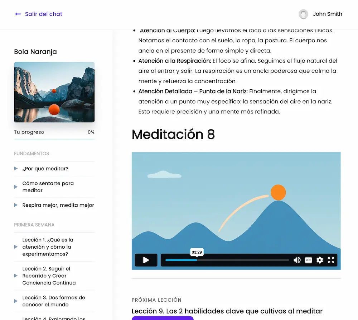Enable closed captions on the video
The image size is (358, 320).
tap(308, 260)
